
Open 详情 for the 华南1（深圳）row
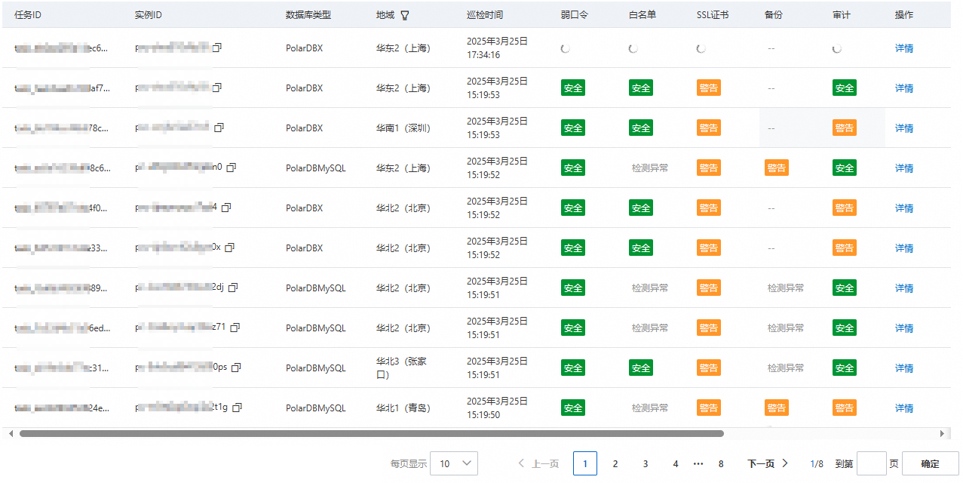tap(904, 128)
